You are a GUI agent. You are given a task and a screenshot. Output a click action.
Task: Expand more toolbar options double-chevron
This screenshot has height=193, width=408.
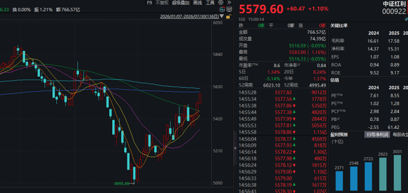[229, 2]
